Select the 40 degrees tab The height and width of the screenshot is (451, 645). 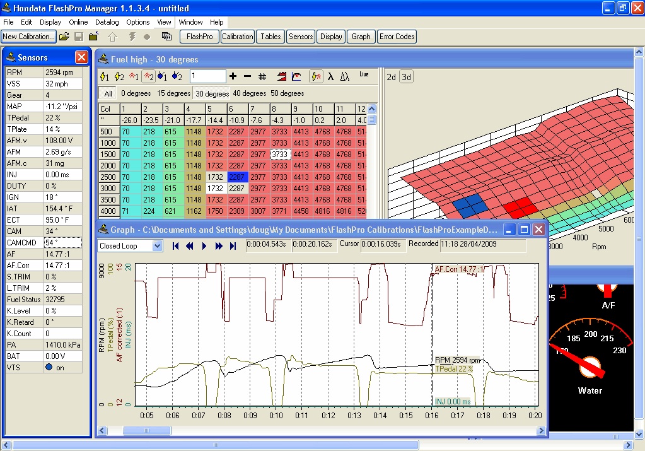[x=249, y=93]
